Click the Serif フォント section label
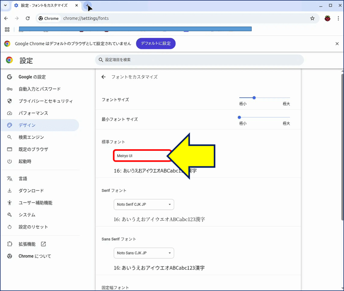The height and width of the screenshot is (291, 344). 114,190
